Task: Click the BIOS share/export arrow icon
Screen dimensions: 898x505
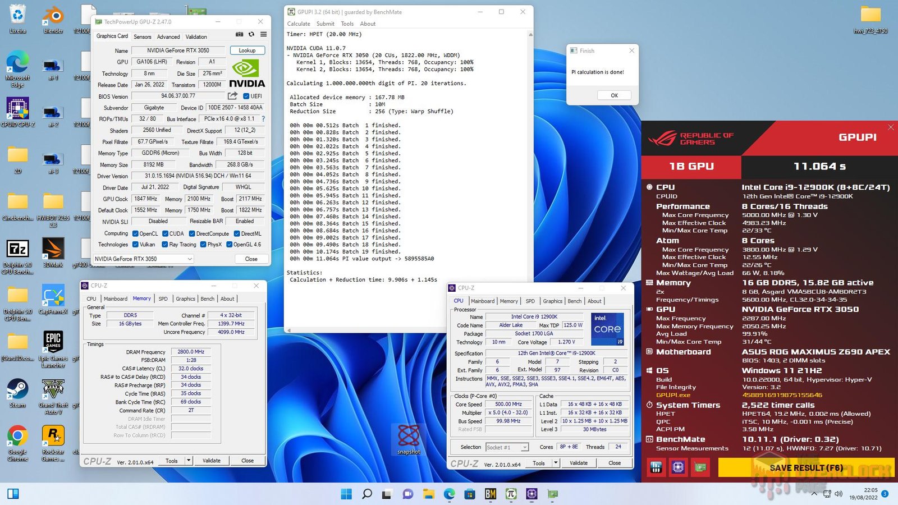Action: (x=233, y=96)
